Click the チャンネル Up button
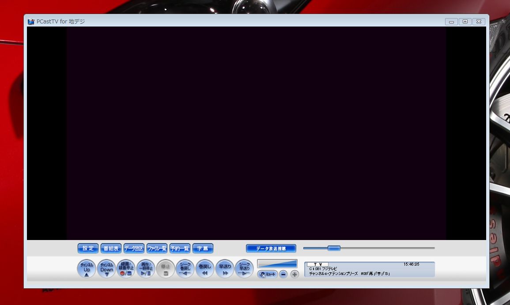The width and height of the screenshot is (510, 305). pos(87,269)
